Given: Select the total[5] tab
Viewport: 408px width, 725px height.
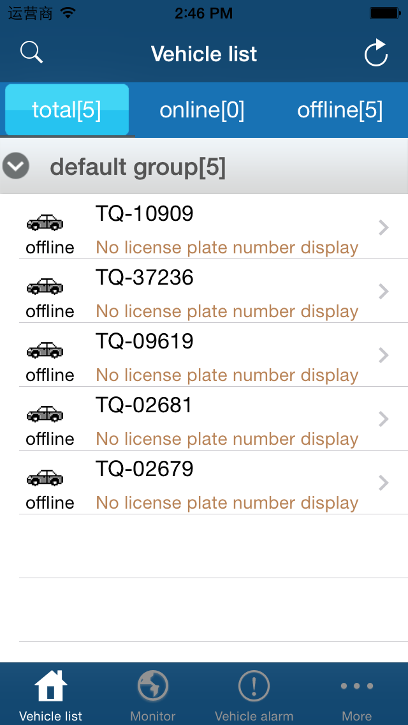Looking at the screenshot, I should [67, 110].
